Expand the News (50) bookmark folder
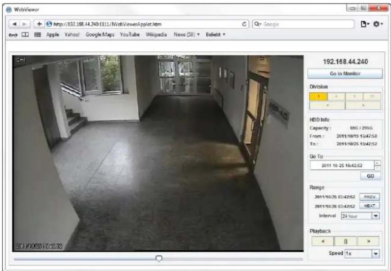 186,35
